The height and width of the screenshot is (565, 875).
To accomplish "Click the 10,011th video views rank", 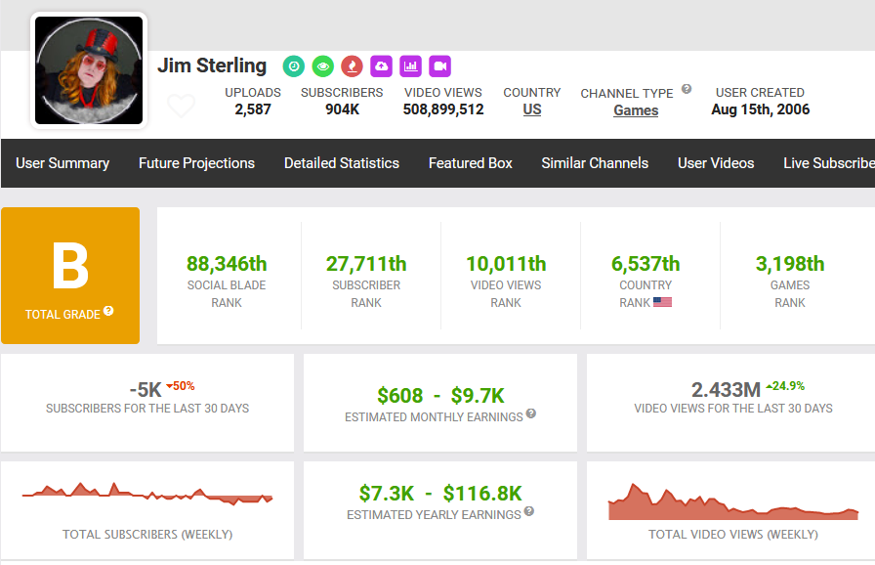I will tap(506, 264).
